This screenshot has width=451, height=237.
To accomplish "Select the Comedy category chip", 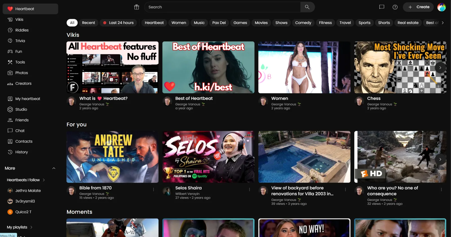I will point(303,23).
